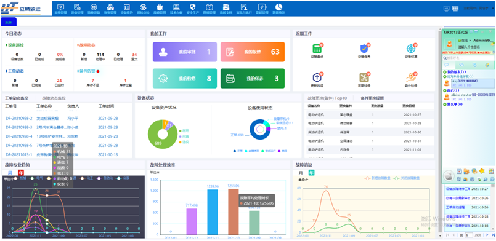Click the 安全生产 shield icon
This screenshot has width=496, height=241.
[193, 7]
